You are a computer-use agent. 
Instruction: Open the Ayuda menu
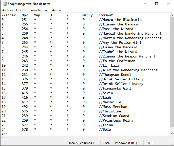point(56,10)
